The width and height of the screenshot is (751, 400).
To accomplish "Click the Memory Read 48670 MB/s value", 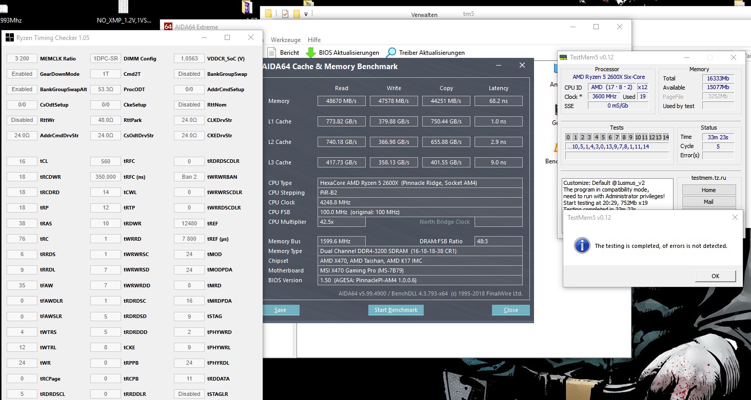I will (x=341, y=101).
